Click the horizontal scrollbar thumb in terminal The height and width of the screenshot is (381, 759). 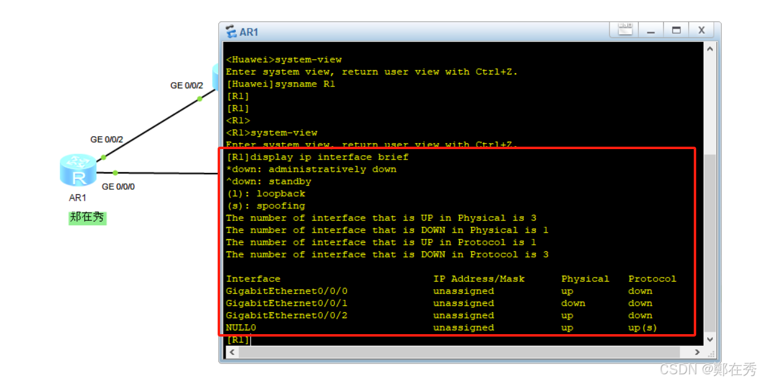click(x=458, y=352)
